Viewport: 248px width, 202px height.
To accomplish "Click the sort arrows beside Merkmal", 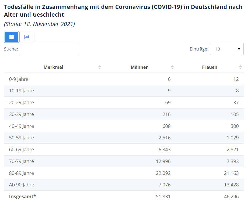I will pos(100,67).
